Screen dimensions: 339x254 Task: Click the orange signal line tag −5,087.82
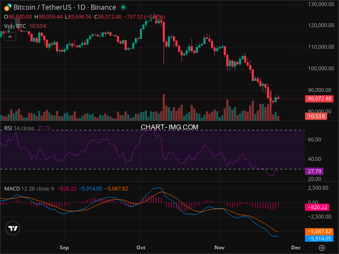click(x=319, y=232)
